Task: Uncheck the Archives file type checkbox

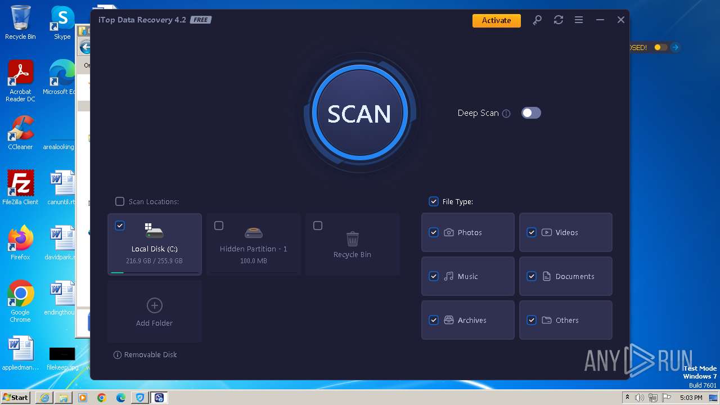Action: coord(434,320)
